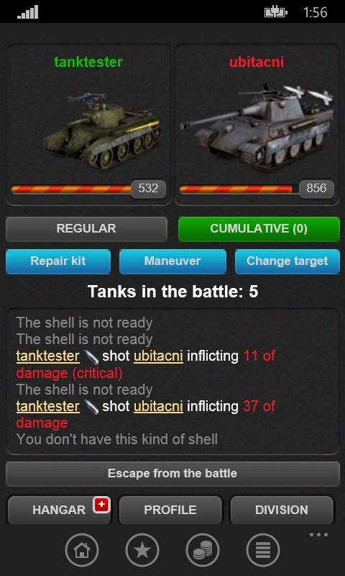This screenshot has height=576, width=345.
Task: Click the shell icon in 11 damage line
Action: [x=91, y=356]
